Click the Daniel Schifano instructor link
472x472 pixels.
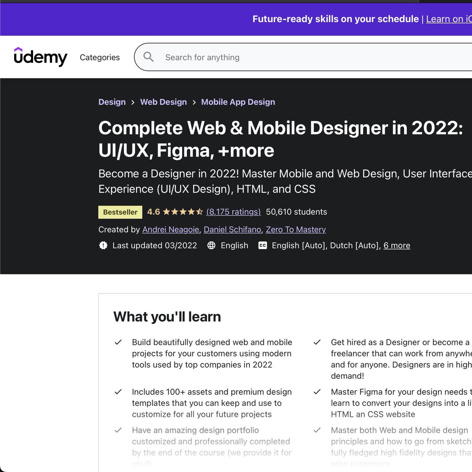pos(233,229)
